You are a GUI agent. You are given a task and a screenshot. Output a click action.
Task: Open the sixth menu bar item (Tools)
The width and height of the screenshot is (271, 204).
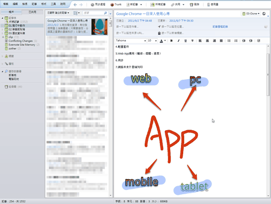point(53,4)
